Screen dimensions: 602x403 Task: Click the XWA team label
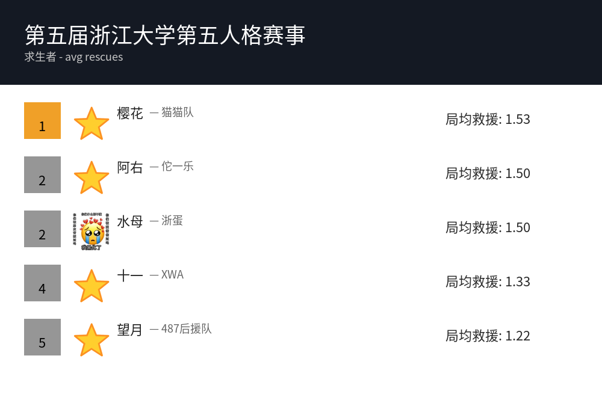pyautogui.click(x=172, y=275)
